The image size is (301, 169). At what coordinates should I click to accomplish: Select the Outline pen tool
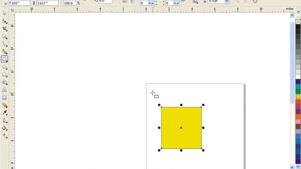coord(4,120)
